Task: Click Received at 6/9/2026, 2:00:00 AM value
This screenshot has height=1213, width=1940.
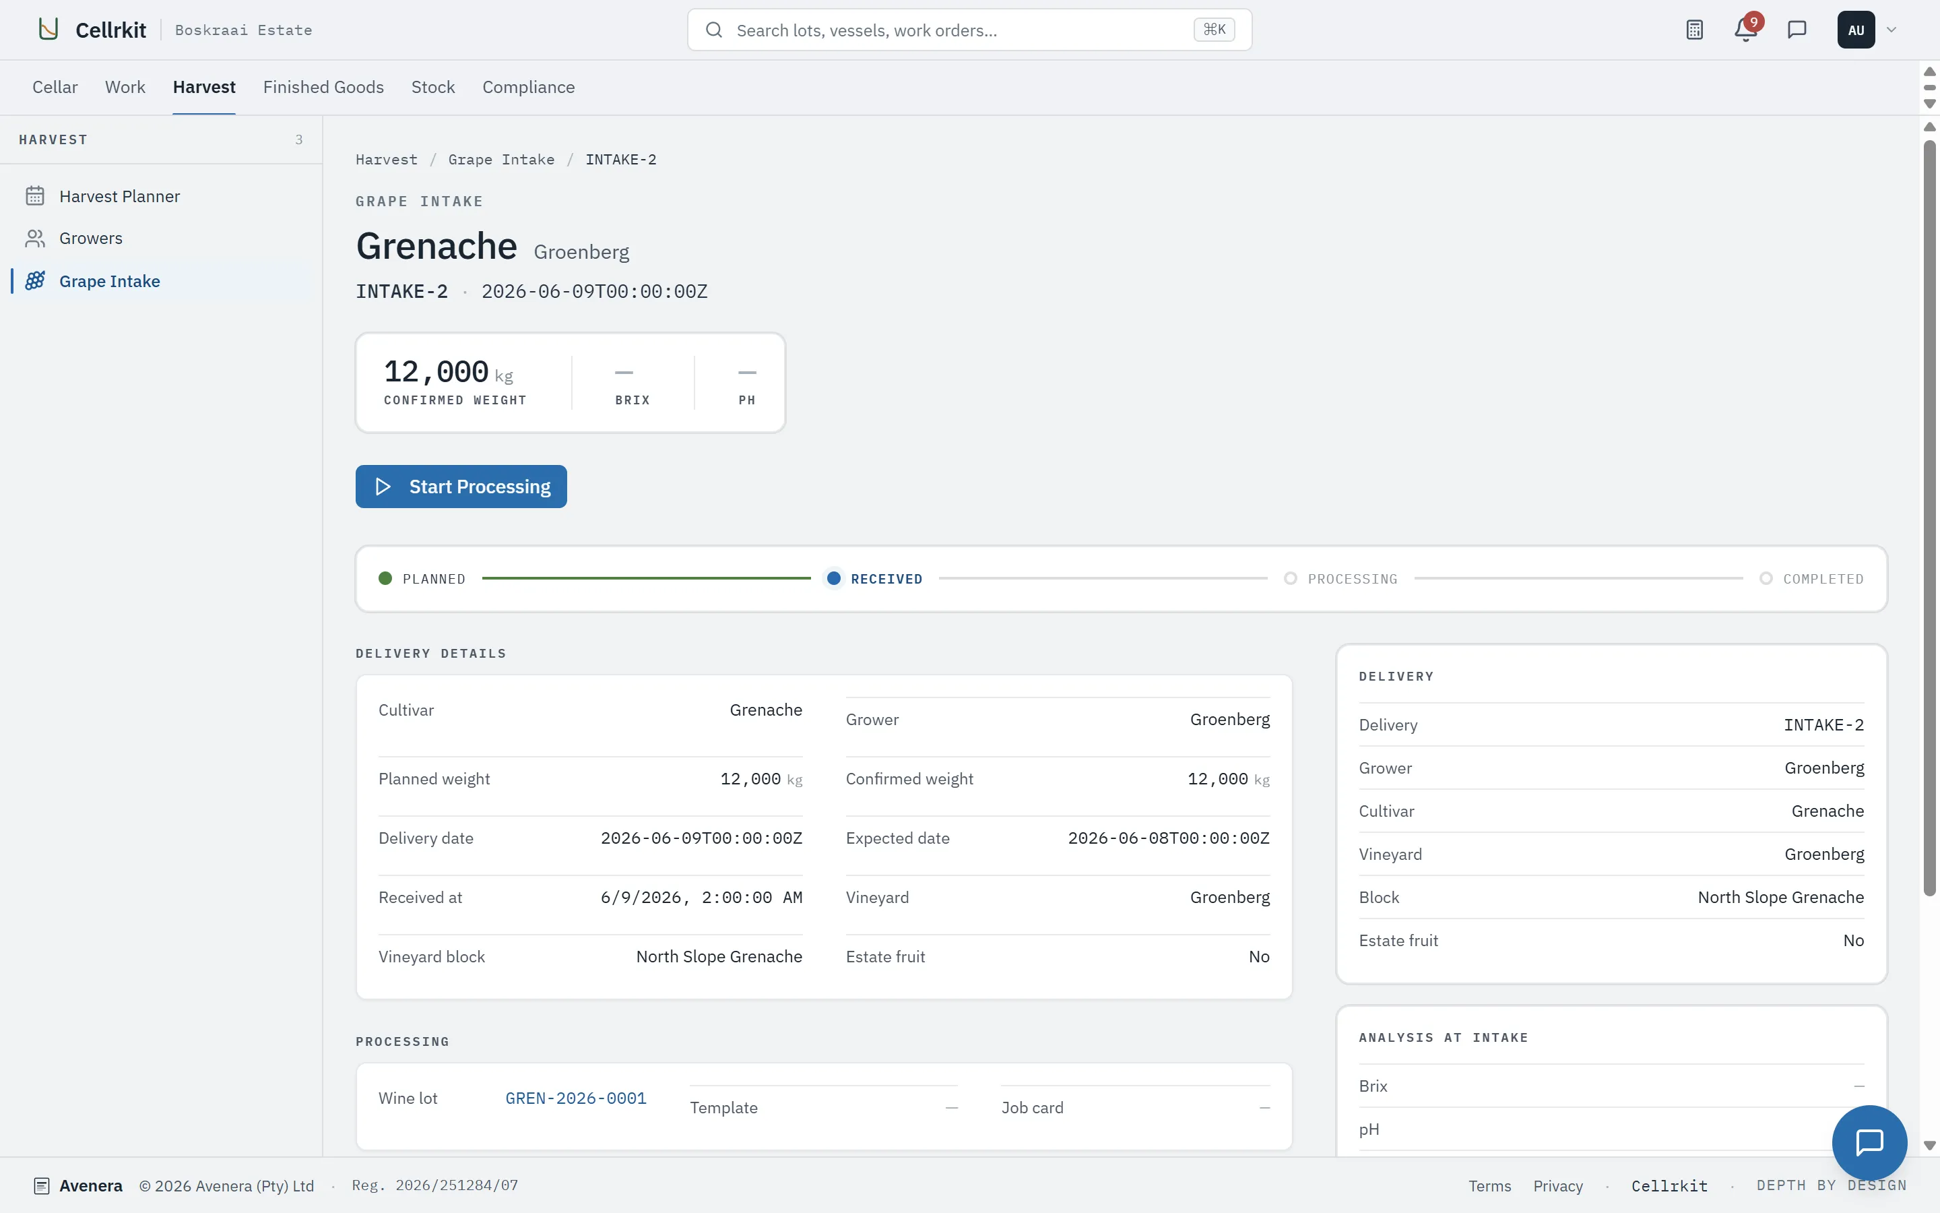Action: pos(701,897)
